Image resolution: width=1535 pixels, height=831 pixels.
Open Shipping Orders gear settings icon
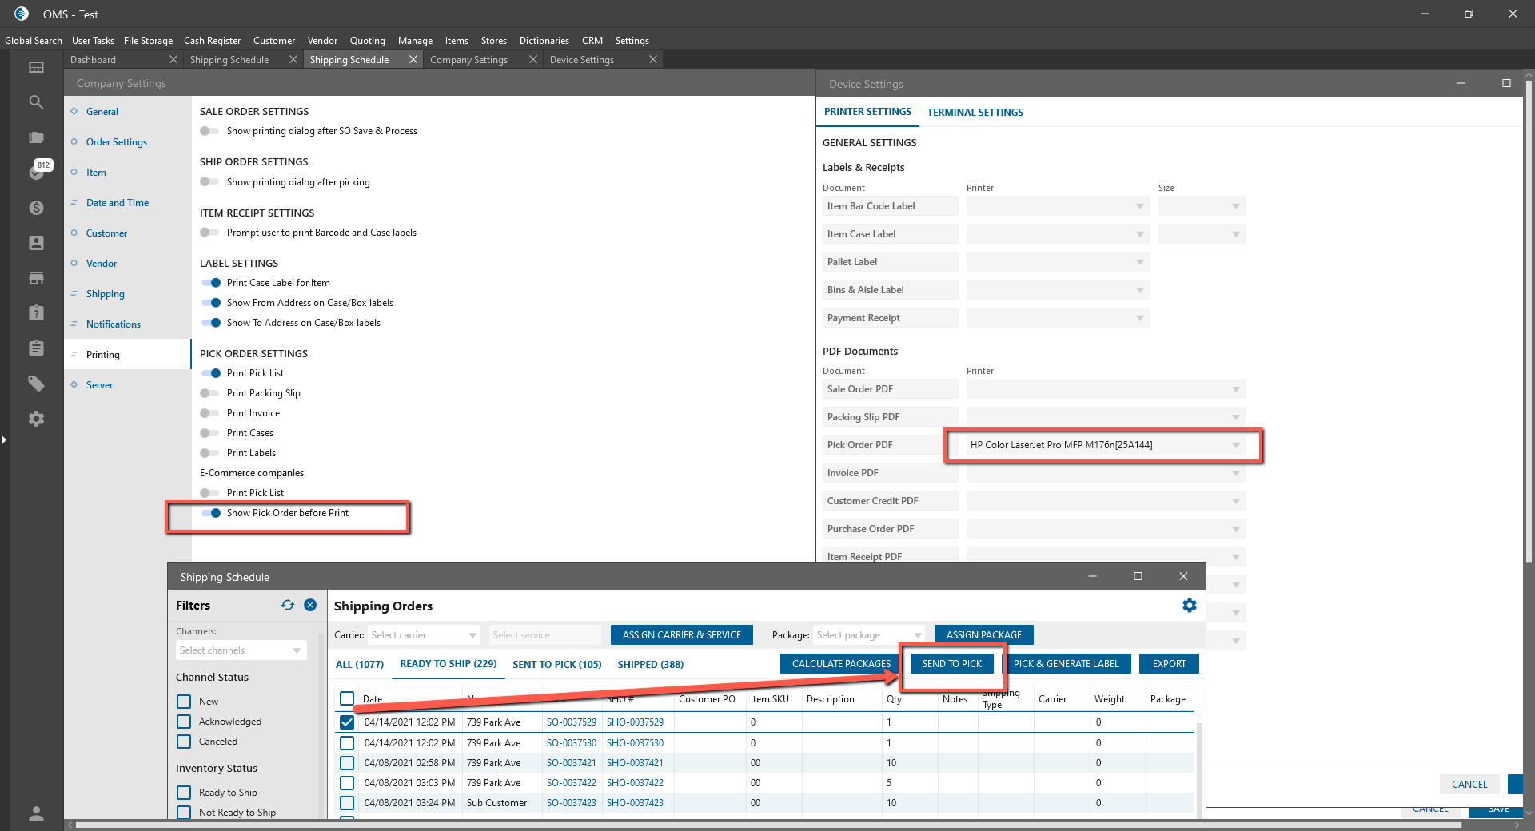click(x=1189, y=606)
